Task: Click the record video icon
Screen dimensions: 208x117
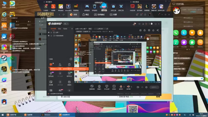Action: (138, 87)
